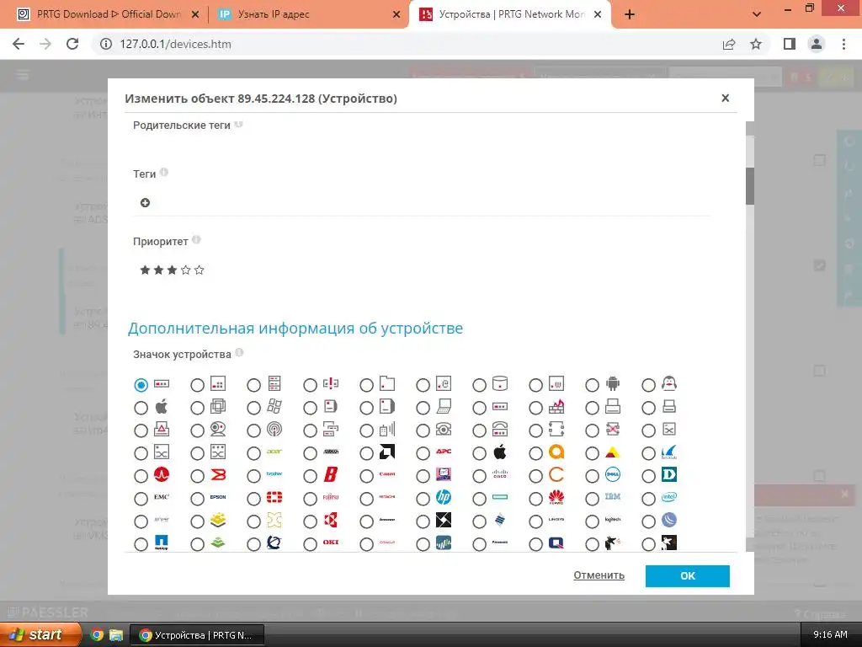Select radio button beside the Canon logo
Screen dimensions: 862x647
click(367, 476)
